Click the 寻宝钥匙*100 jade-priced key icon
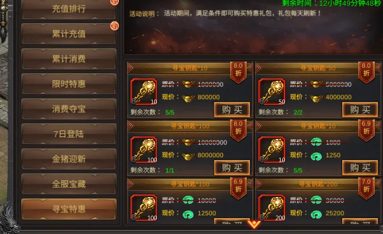The width and height of the screenshot is (383, 234). point(144,208)
